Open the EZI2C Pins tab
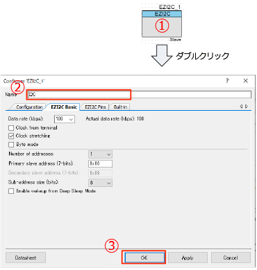This screenshot has height=270, width=257. pos(95,107)
